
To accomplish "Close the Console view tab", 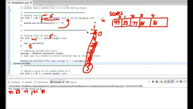I will tap(63, 82).
